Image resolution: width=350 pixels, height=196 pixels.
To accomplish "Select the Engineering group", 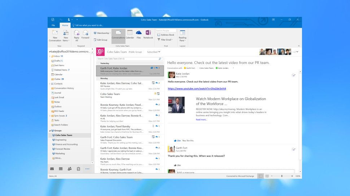I will (61, 140).
